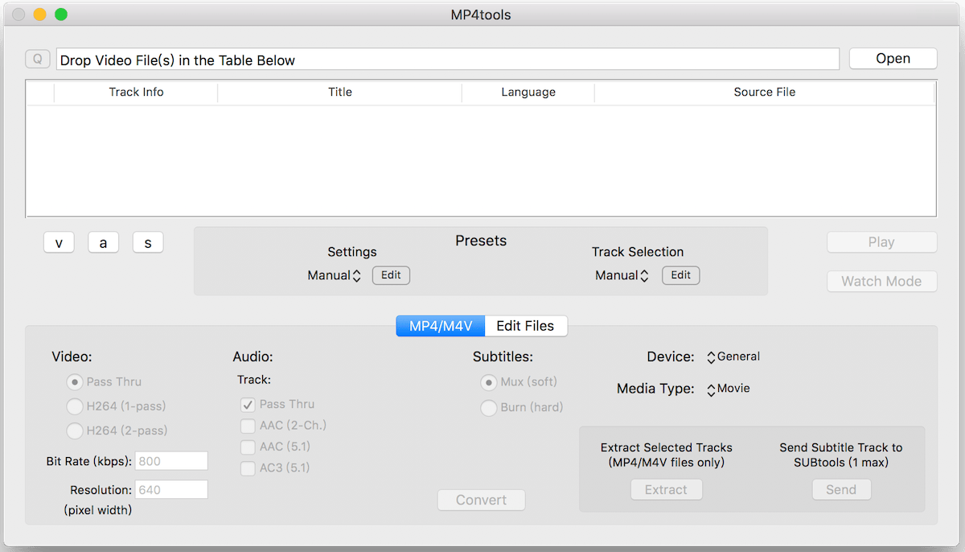Click the Title column header
This screenshot has height=552, width=965.
pyautogui.click(x=340, y=93)
